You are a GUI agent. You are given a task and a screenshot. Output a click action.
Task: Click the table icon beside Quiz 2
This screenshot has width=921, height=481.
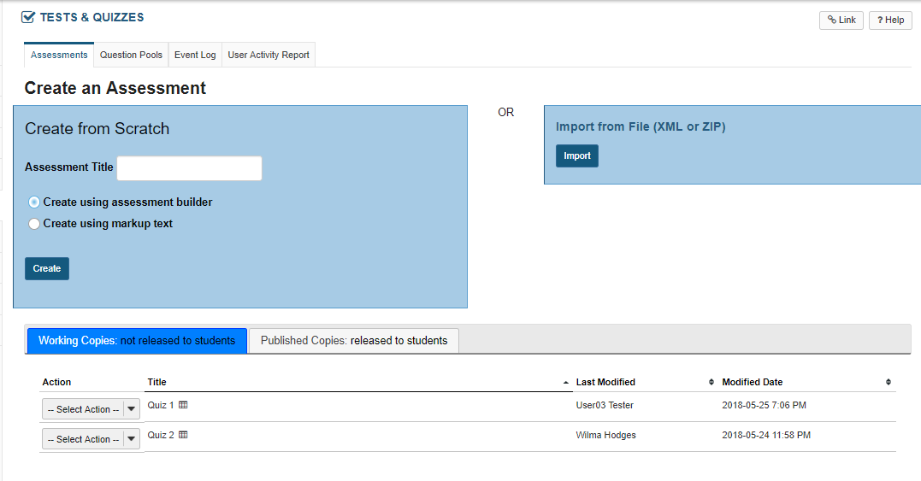pos(183,435)
